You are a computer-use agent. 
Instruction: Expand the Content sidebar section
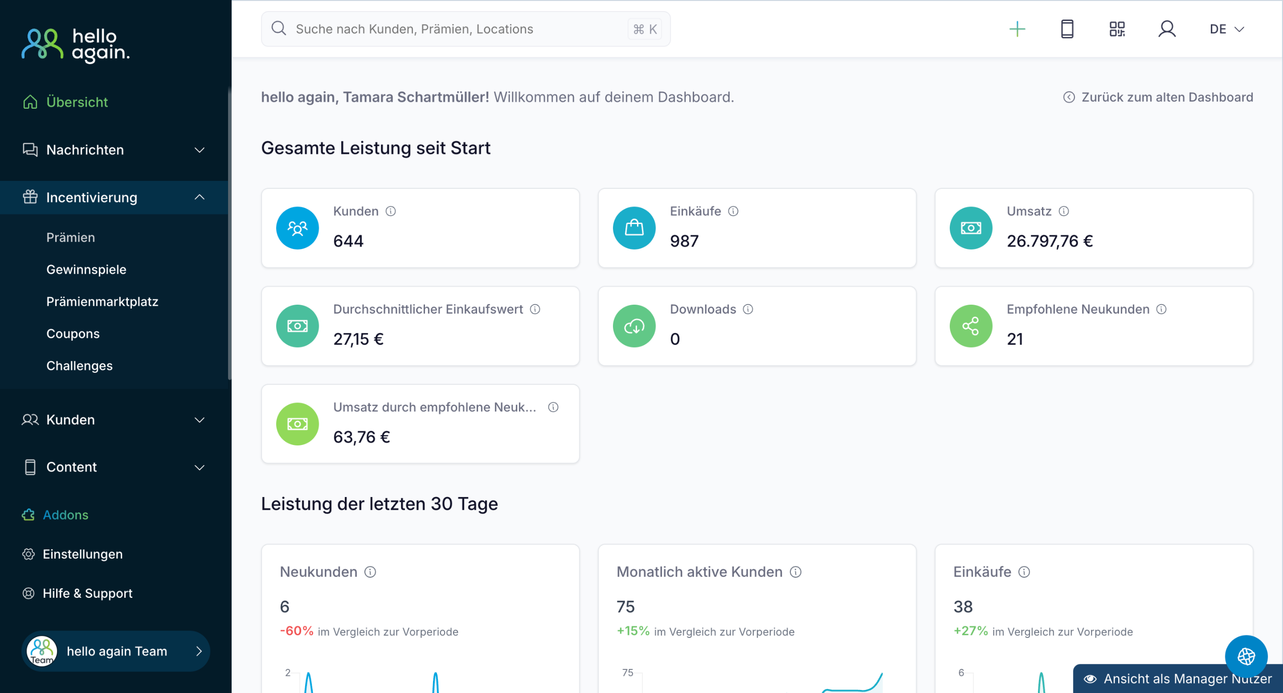114,467
